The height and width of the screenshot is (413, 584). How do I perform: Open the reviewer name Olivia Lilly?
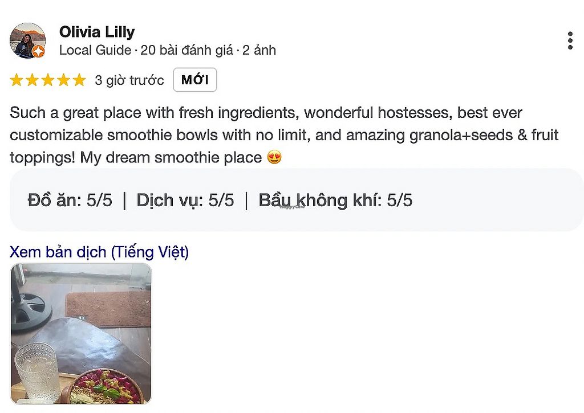(97, 31)
